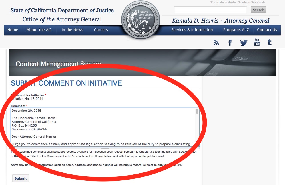Click the Traducir Sitio Web link
The width and height of the screenshot is (285, 185).
251,2
